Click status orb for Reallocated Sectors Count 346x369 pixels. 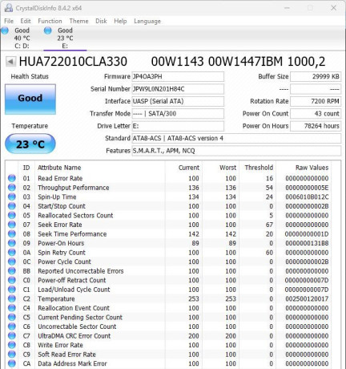[x=12, y=215]
